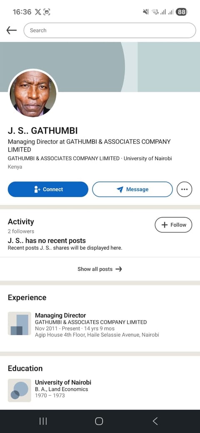The image size is (200, 433).
Task: Tap the Android recent apps button
Action: pyautogui.click(x=43, y=421)
